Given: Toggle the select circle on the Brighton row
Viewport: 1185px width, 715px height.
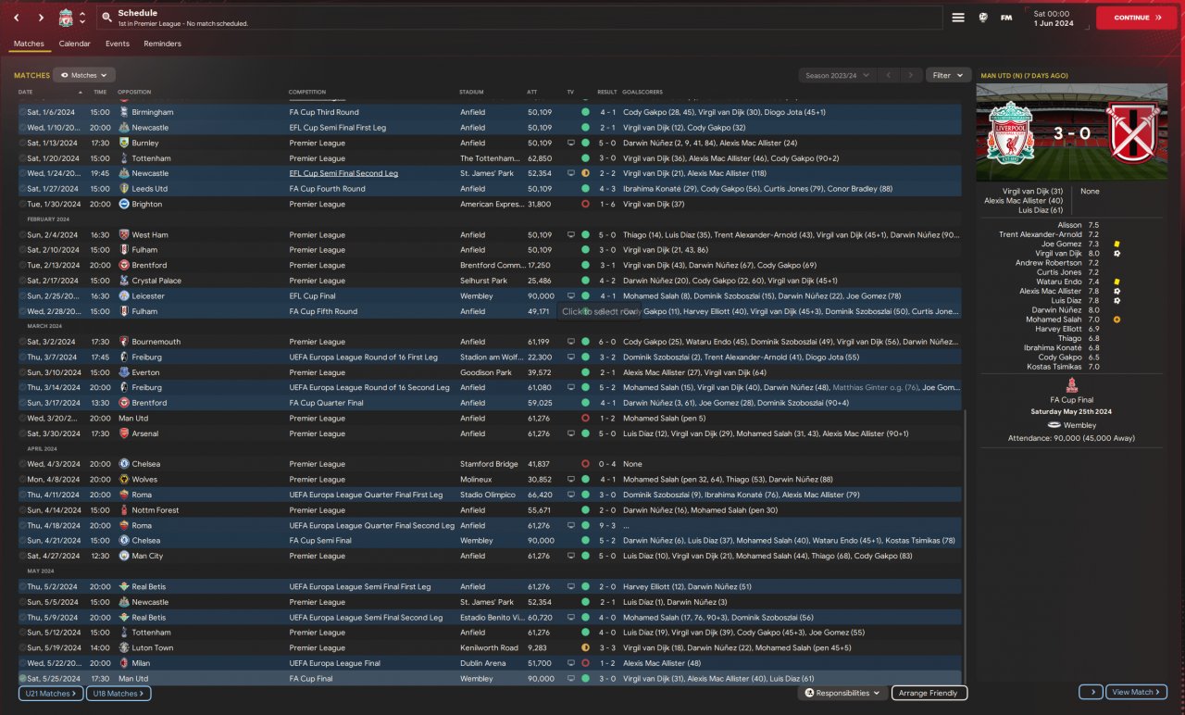Looking at the screenshot, I should pos(23,204).
